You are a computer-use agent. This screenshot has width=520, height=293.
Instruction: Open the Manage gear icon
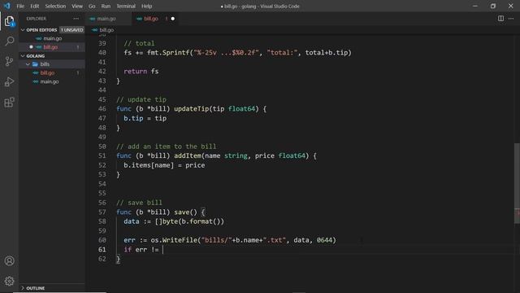pyautogui.click(x=9, y=281)
